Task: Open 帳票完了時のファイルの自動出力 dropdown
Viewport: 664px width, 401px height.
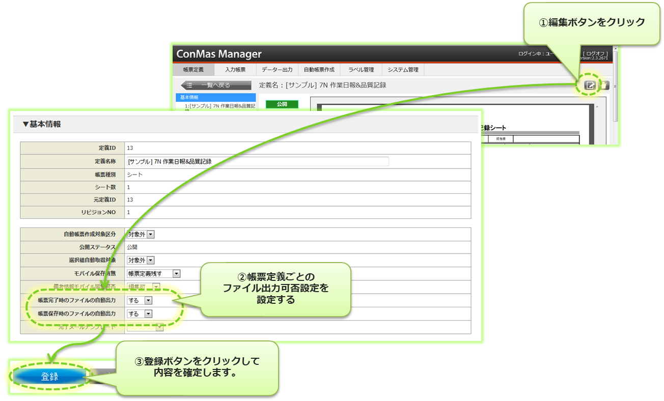Action: (x=148, y=301)
